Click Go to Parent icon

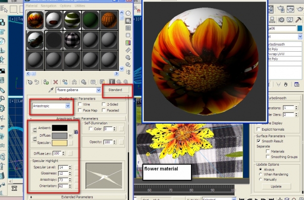(x=119, y=82)
